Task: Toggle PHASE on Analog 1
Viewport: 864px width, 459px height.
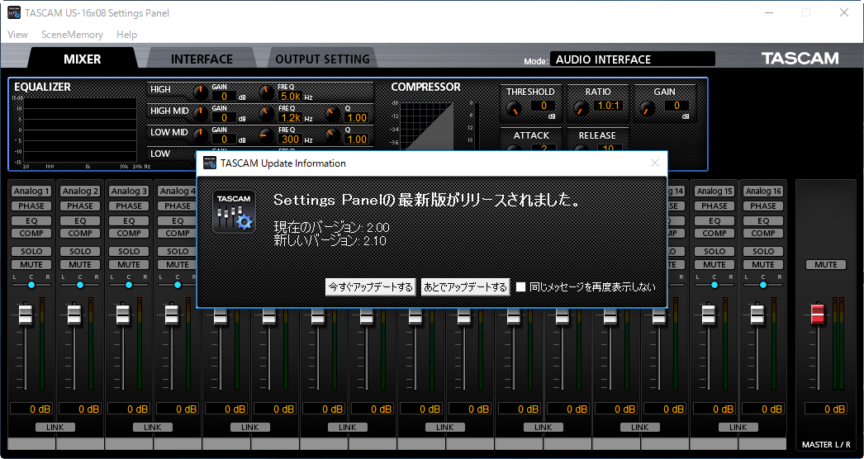Action: 31,206
